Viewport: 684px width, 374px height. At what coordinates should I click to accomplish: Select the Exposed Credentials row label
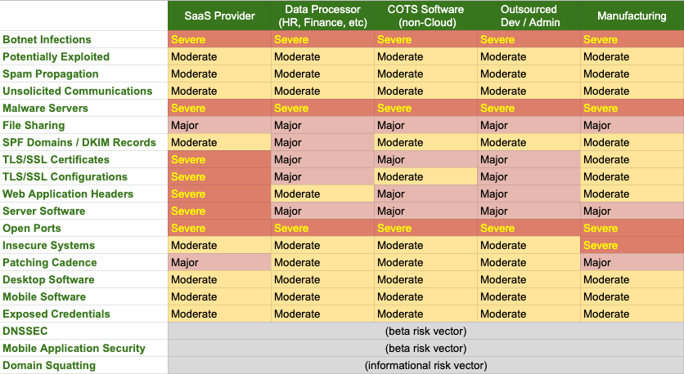[x=56, y=314]
